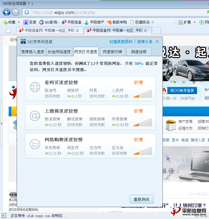Click 亚马逊 访问失败 result
This screenshot has width=209, height=219.
tap(120, 151)
